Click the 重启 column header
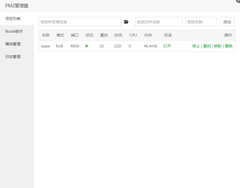The image size is (240, 188). pyautogui.click(x=104, y=35)
